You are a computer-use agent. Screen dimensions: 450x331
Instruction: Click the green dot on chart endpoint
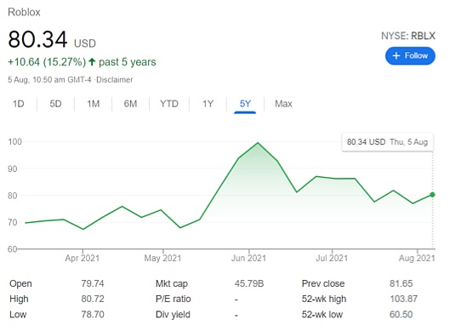click(x=432, y=195)
